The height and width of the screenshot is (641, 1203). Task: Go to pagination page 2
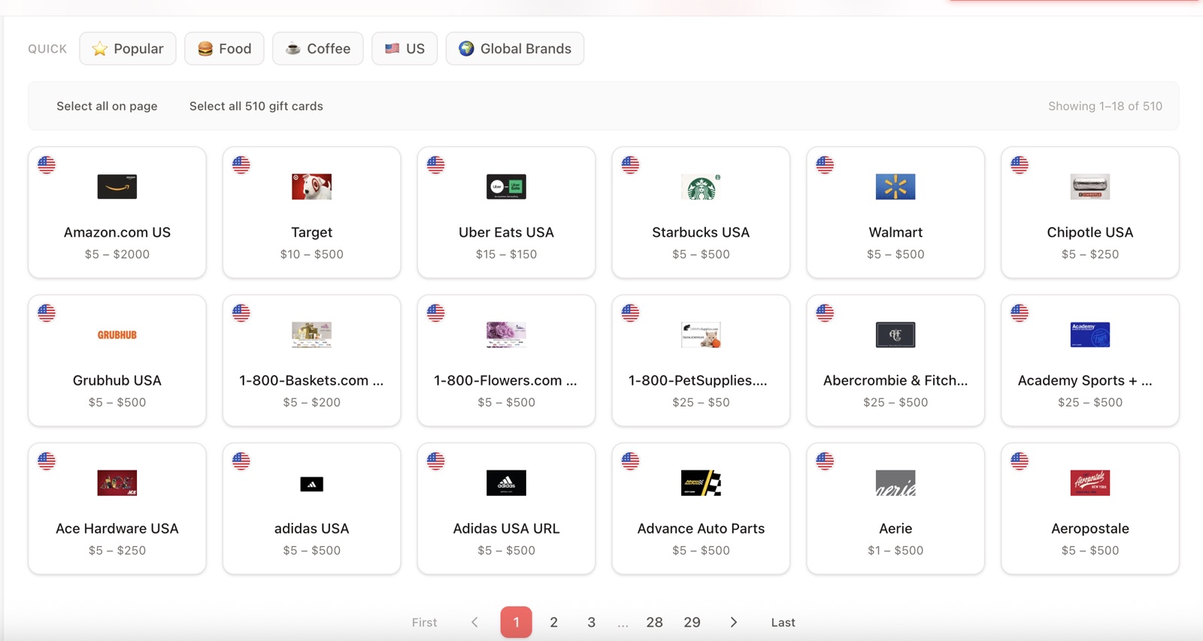tap(554, 622)
